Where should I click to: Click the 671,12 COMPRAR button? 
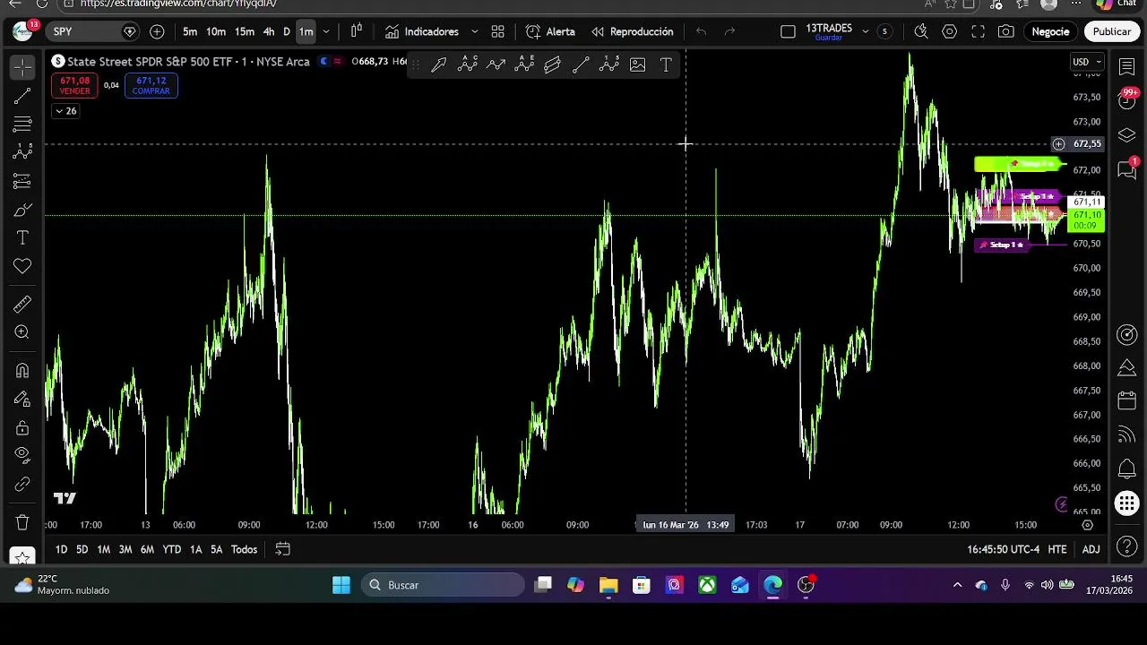[x=151, y=86]
